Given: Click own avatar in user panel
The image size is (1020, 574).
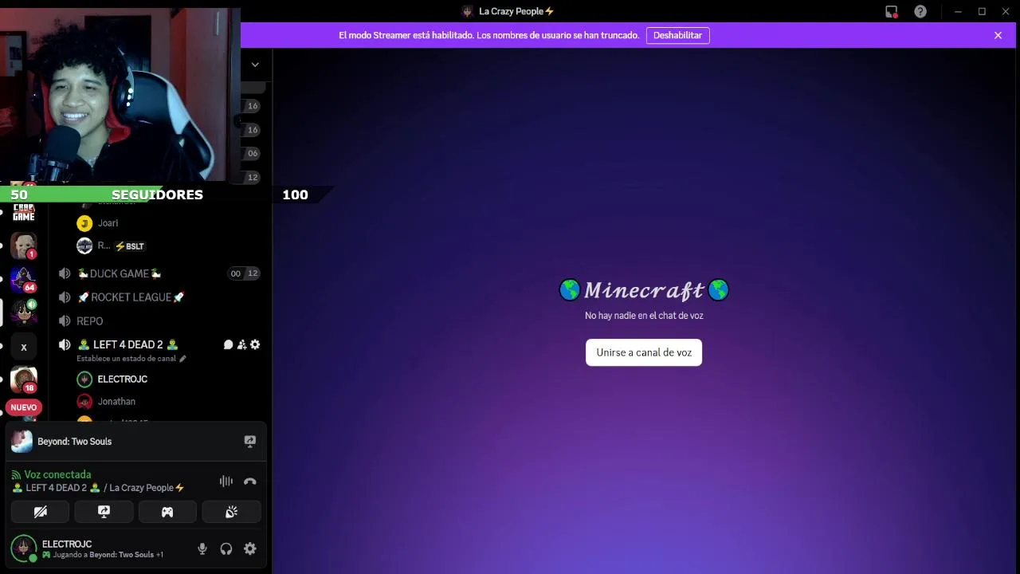Looking at the screenshot, I should click(23, 548).
